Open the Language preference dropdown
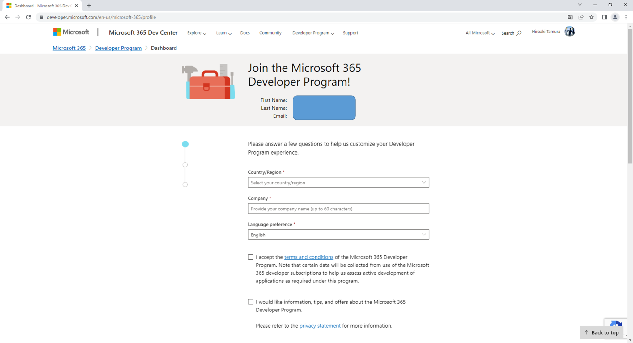 pos(338,235)
